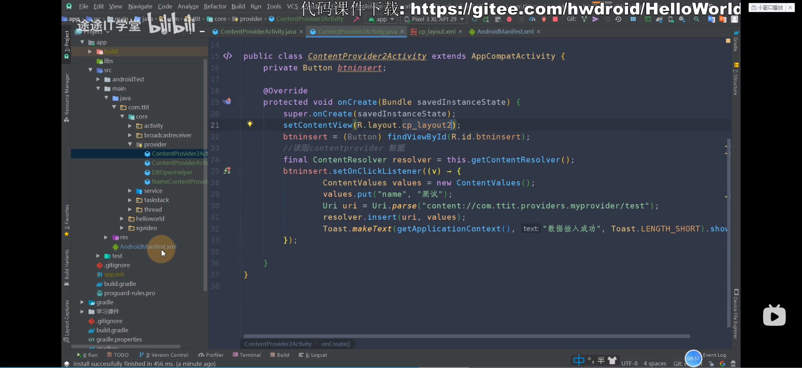Click the Event Log button
The width and height of the screenshot is (802, 368).
pyautogui.click(x=714, y=355)
